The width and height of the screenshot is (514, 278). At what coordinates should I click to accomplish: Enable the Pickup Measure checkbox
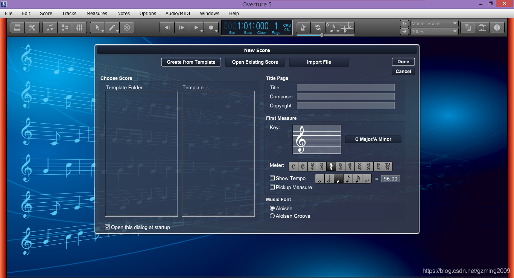click(x=272, y=187)
